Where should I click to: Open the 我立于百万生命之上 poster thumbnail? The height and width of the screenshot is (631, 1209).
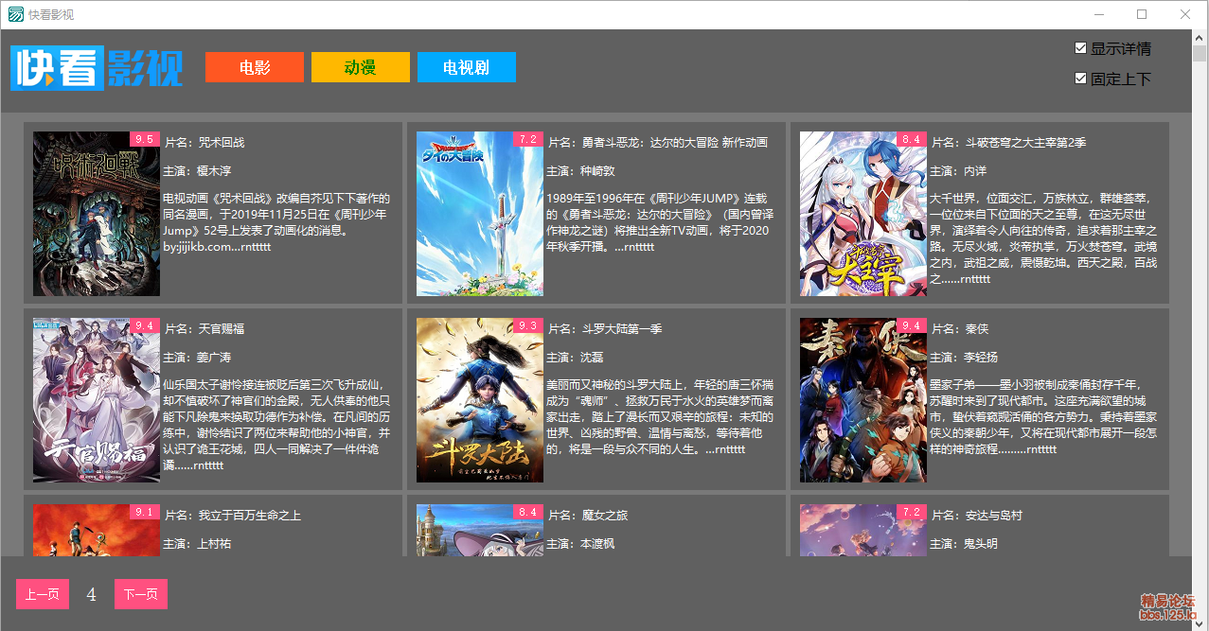click(x=97, y=531)
